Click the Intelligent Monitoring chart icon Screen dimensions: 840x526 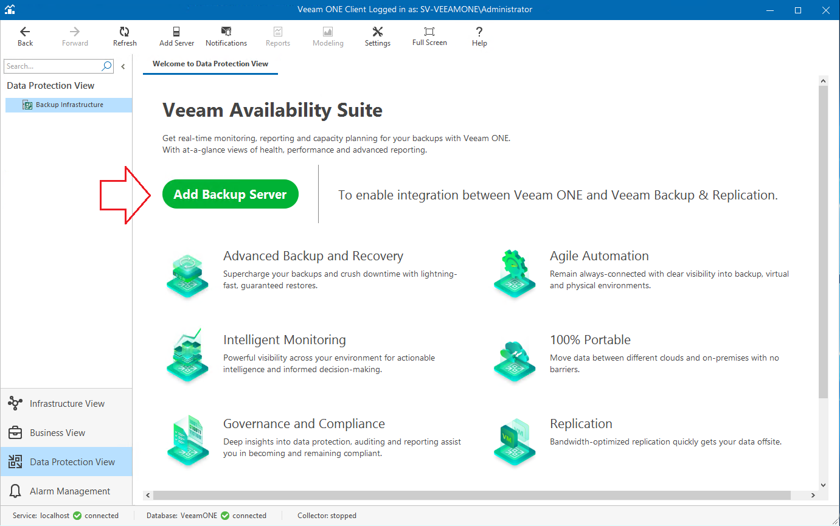188,357
